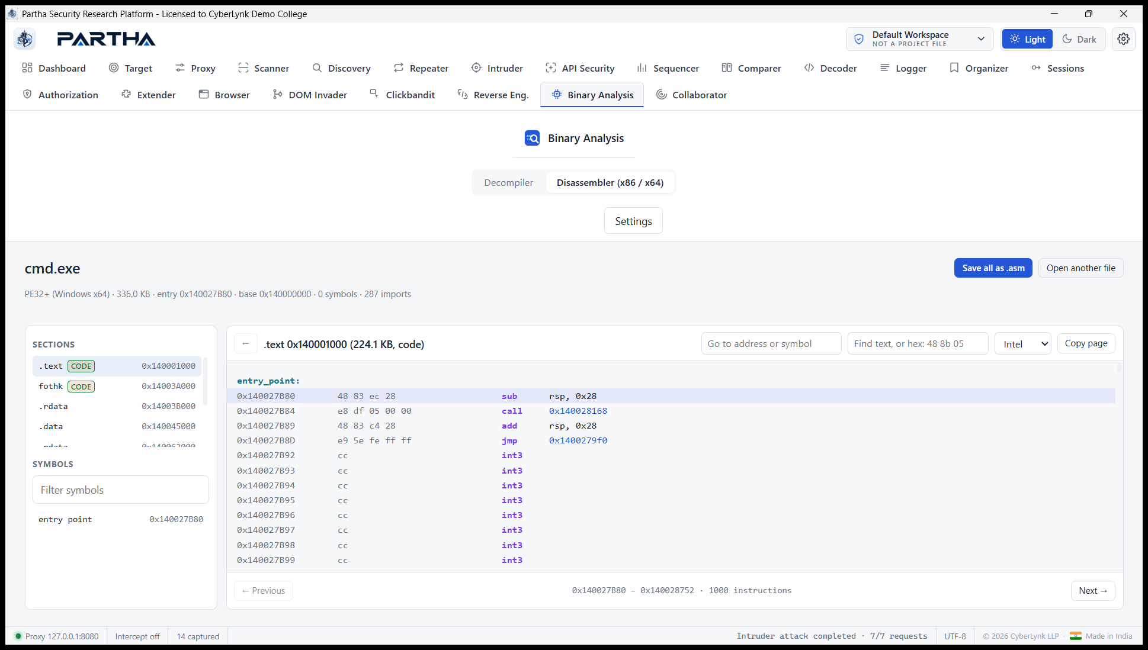Click Open another file
The image size is (1148, 650).
pyautogui.click(x=1080, y=268)
